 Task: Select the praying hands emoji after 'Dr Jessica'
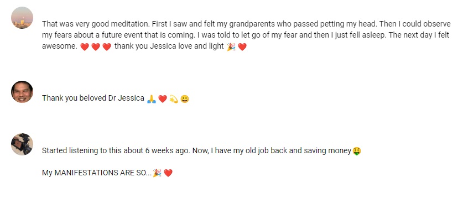(x=152, y=98)
